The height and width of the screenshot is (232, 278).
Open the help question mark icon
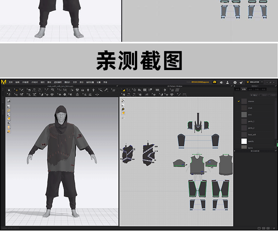(235, 82)
